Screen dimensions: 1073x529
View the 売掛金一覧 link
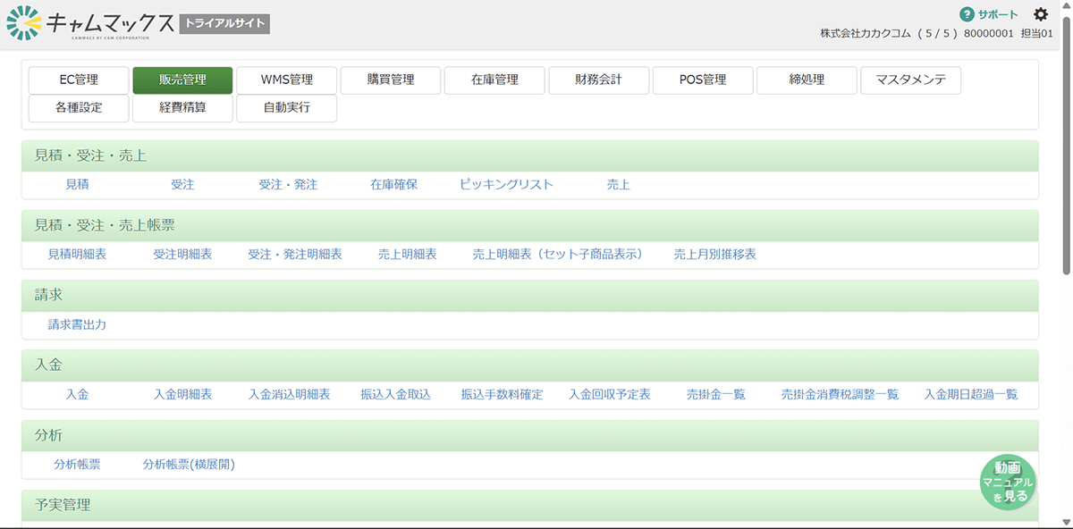coord(715,394)
